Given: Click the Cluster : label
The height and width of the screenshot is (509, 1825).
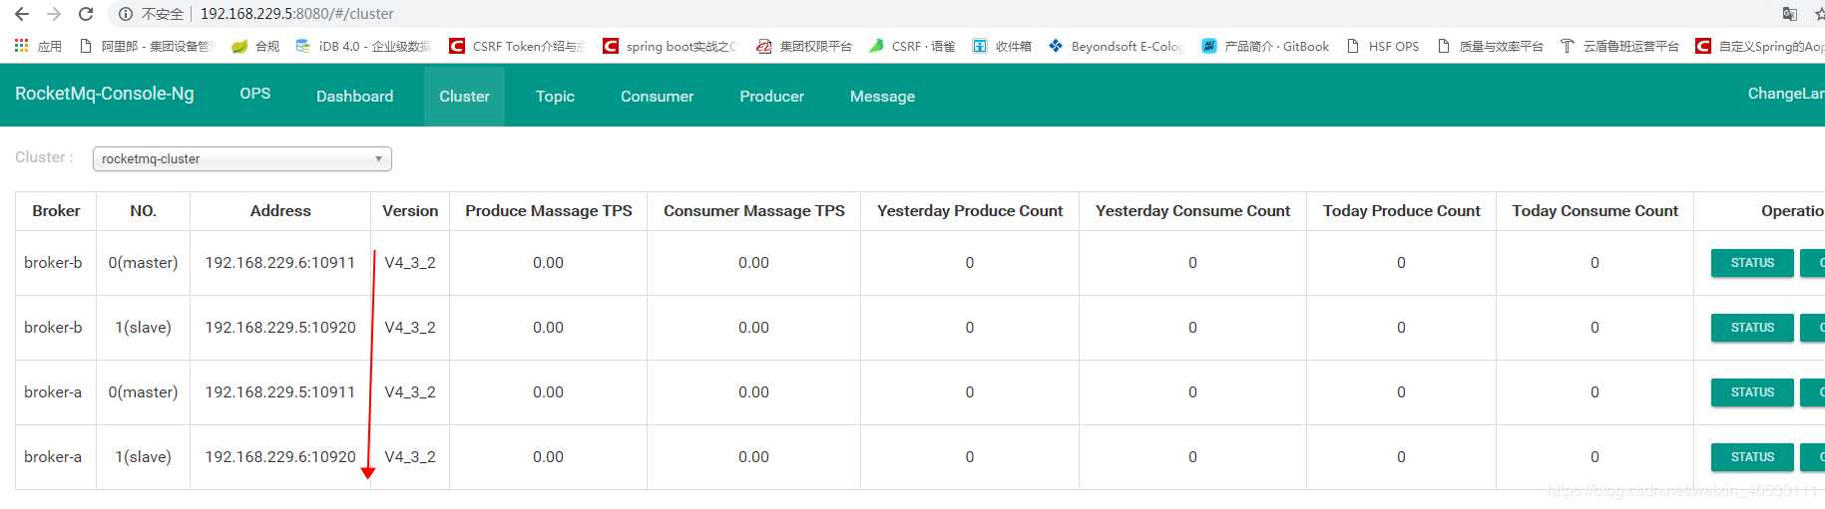Looking at the screenshot, I should (x=44, y=157).
